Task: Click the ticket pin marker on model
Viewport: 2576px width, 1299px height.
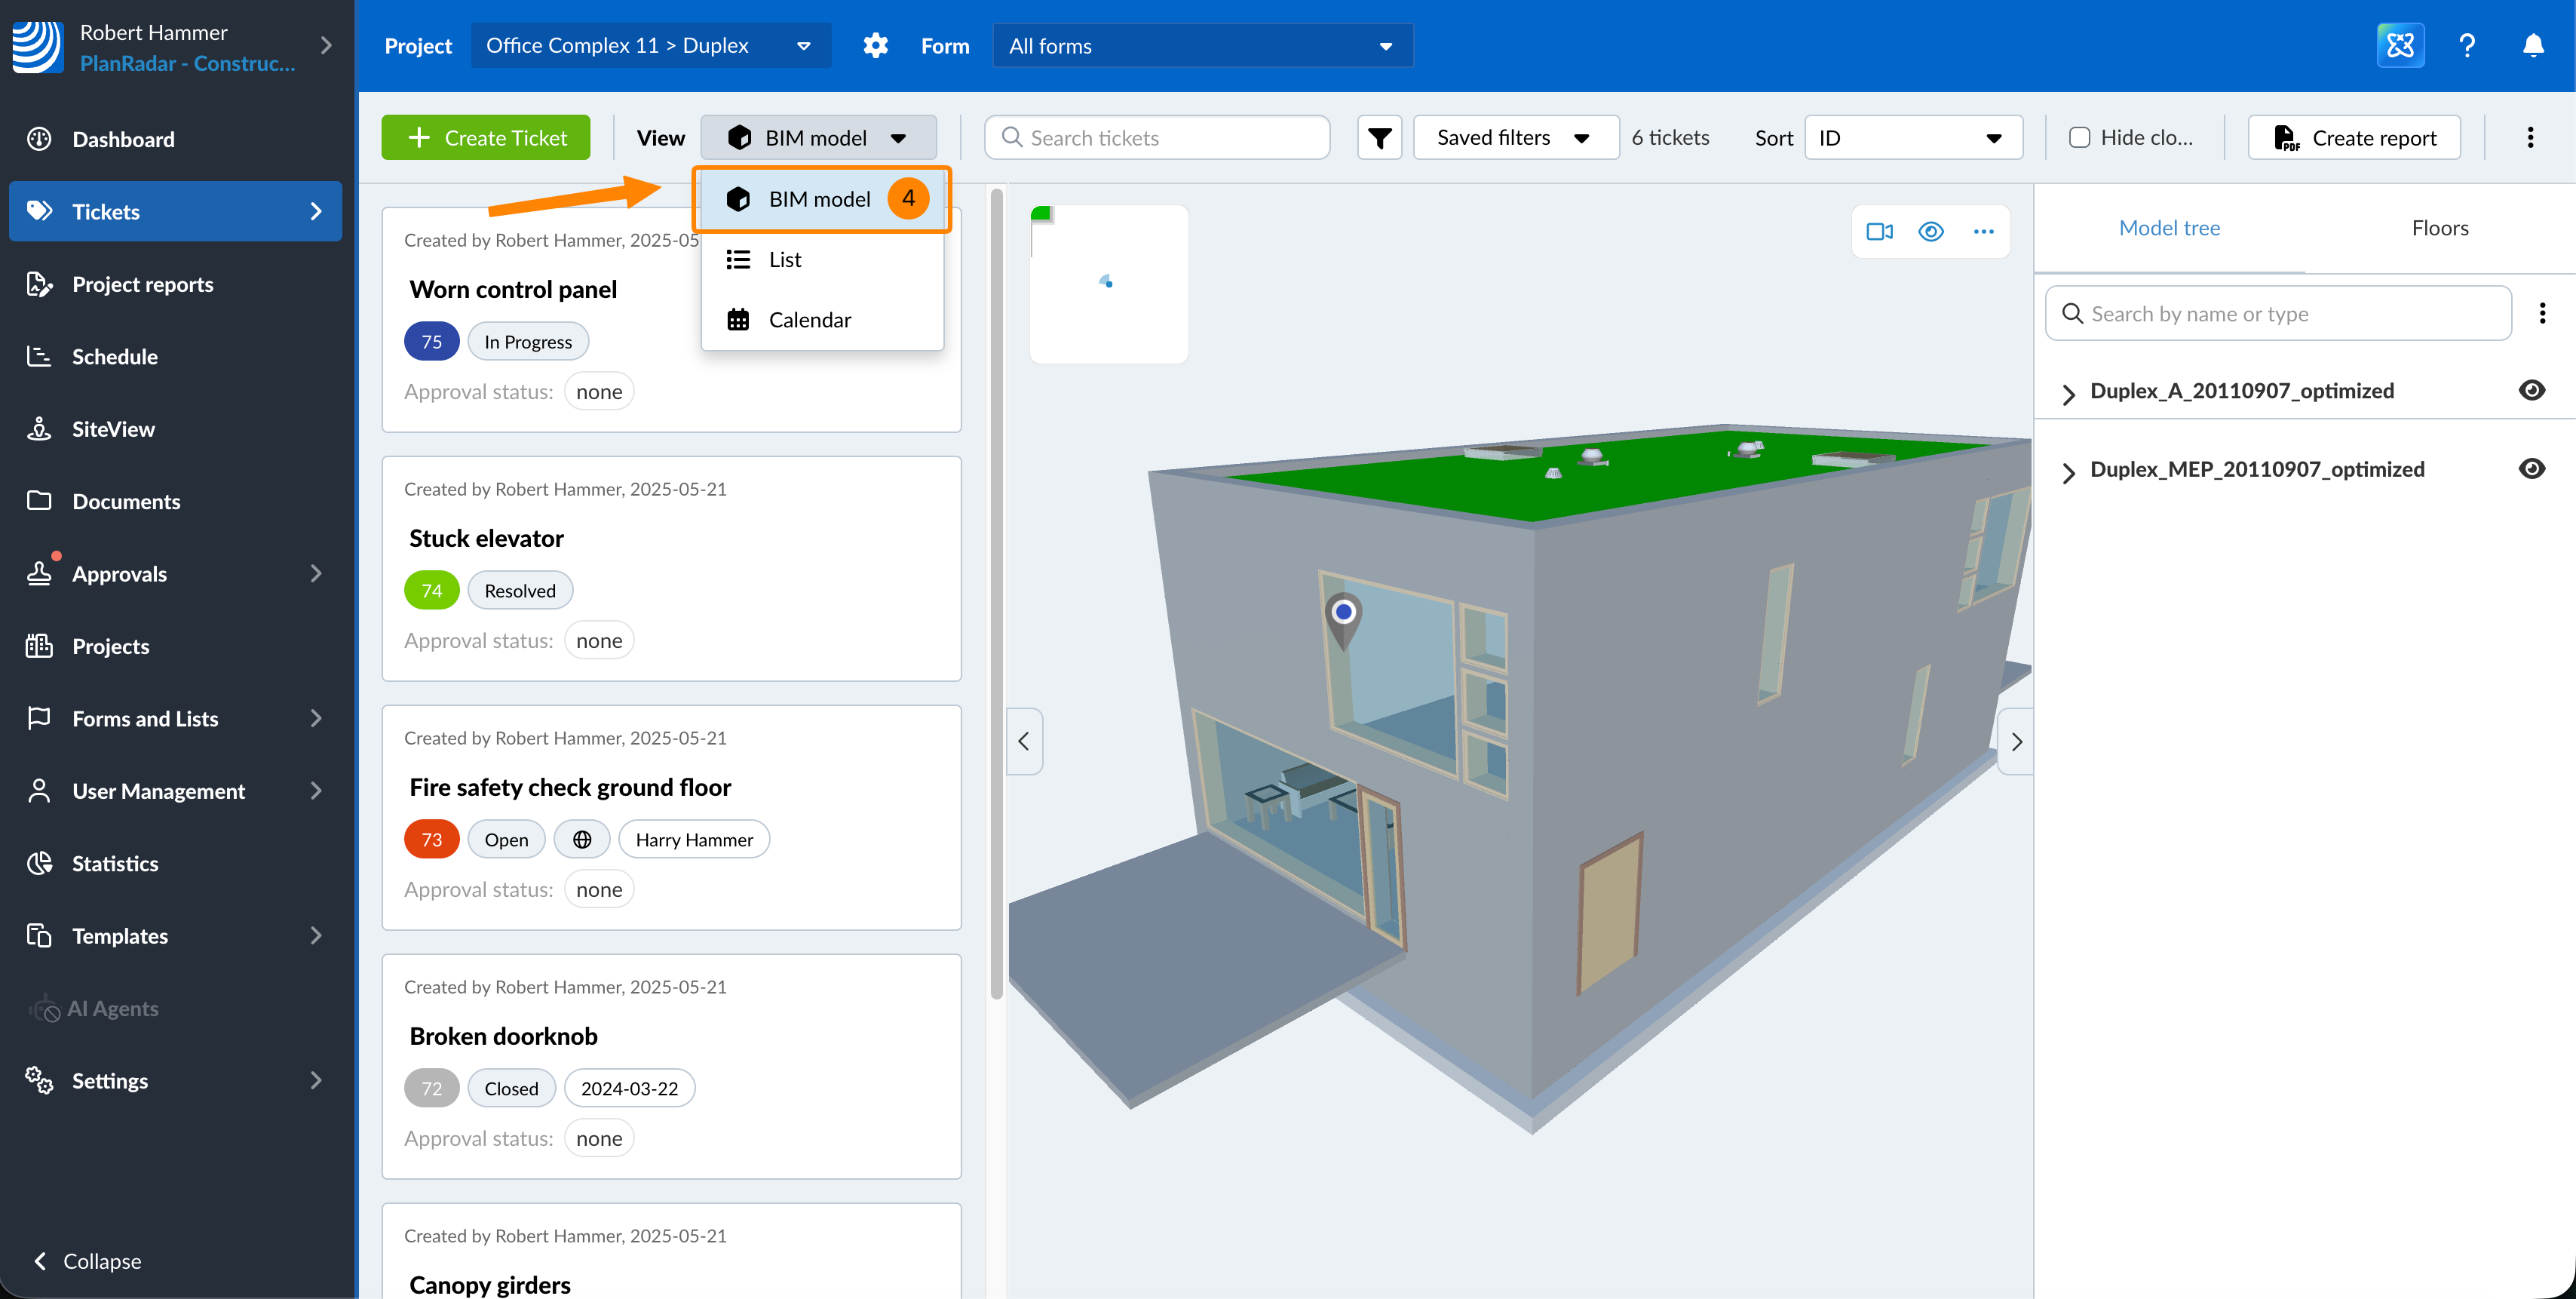Action: 1343,619
